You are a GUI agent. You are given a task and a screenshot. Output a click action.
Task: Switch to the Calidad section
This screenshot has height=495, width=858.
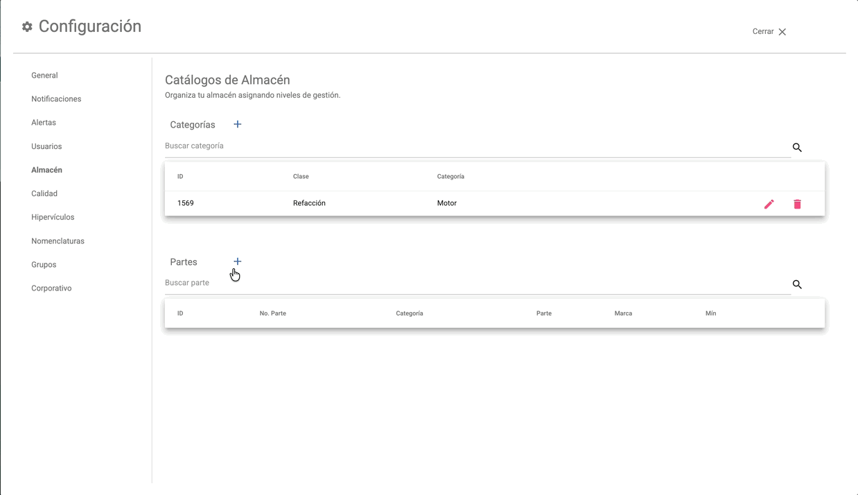point(44,193)
